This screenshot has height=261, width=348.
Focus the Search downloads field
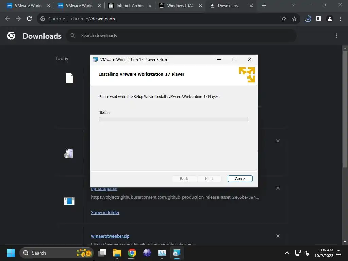[181, 35]
